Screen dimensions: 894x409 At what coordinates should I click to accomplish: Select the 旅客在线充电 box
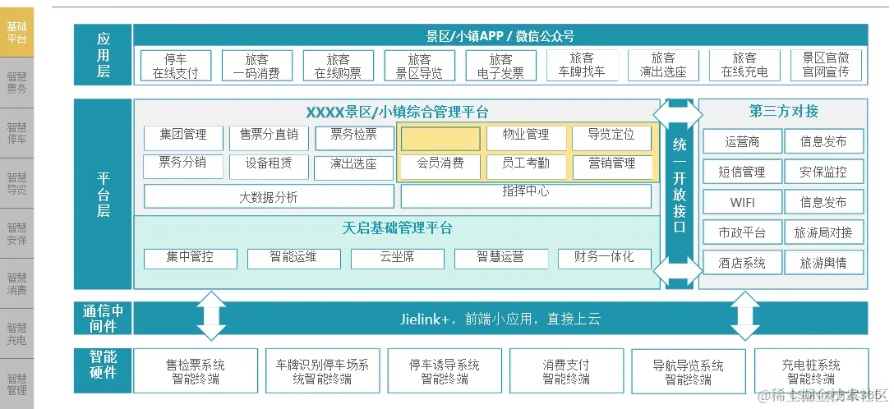(x=744, y=65)
